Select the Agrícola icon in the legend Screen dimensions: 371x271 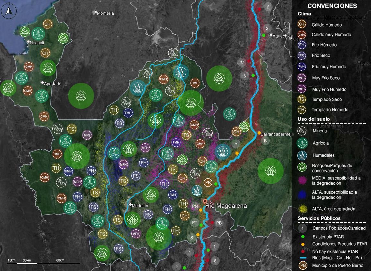302,143
